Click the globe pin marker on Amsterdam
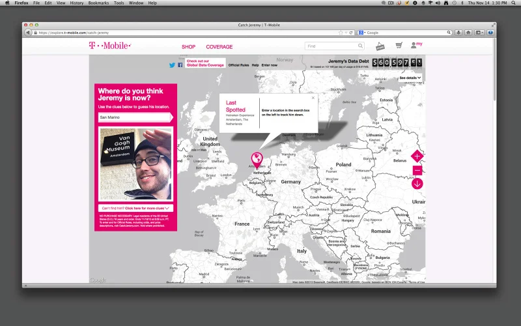This screenshot has width=521, height=326. 257,160
